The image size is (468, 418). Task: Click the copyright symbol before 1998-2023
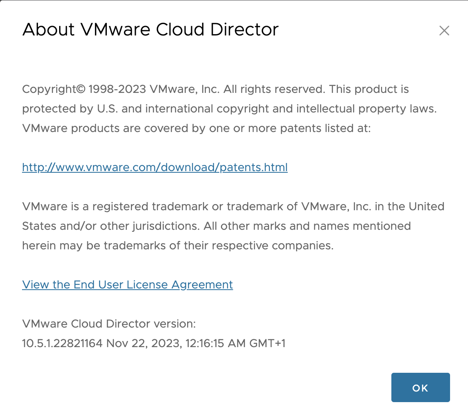point(81,89)
